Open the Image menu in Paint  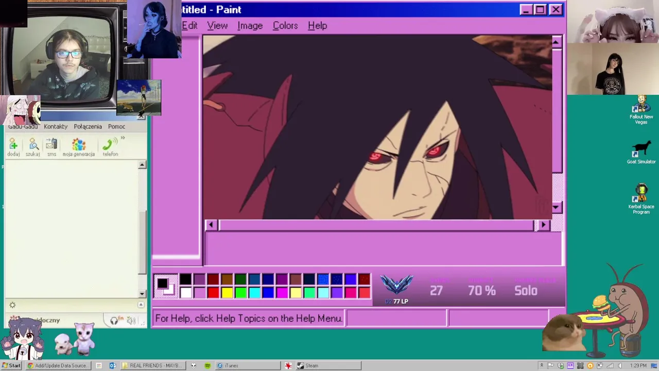click(x=250, y=25)
